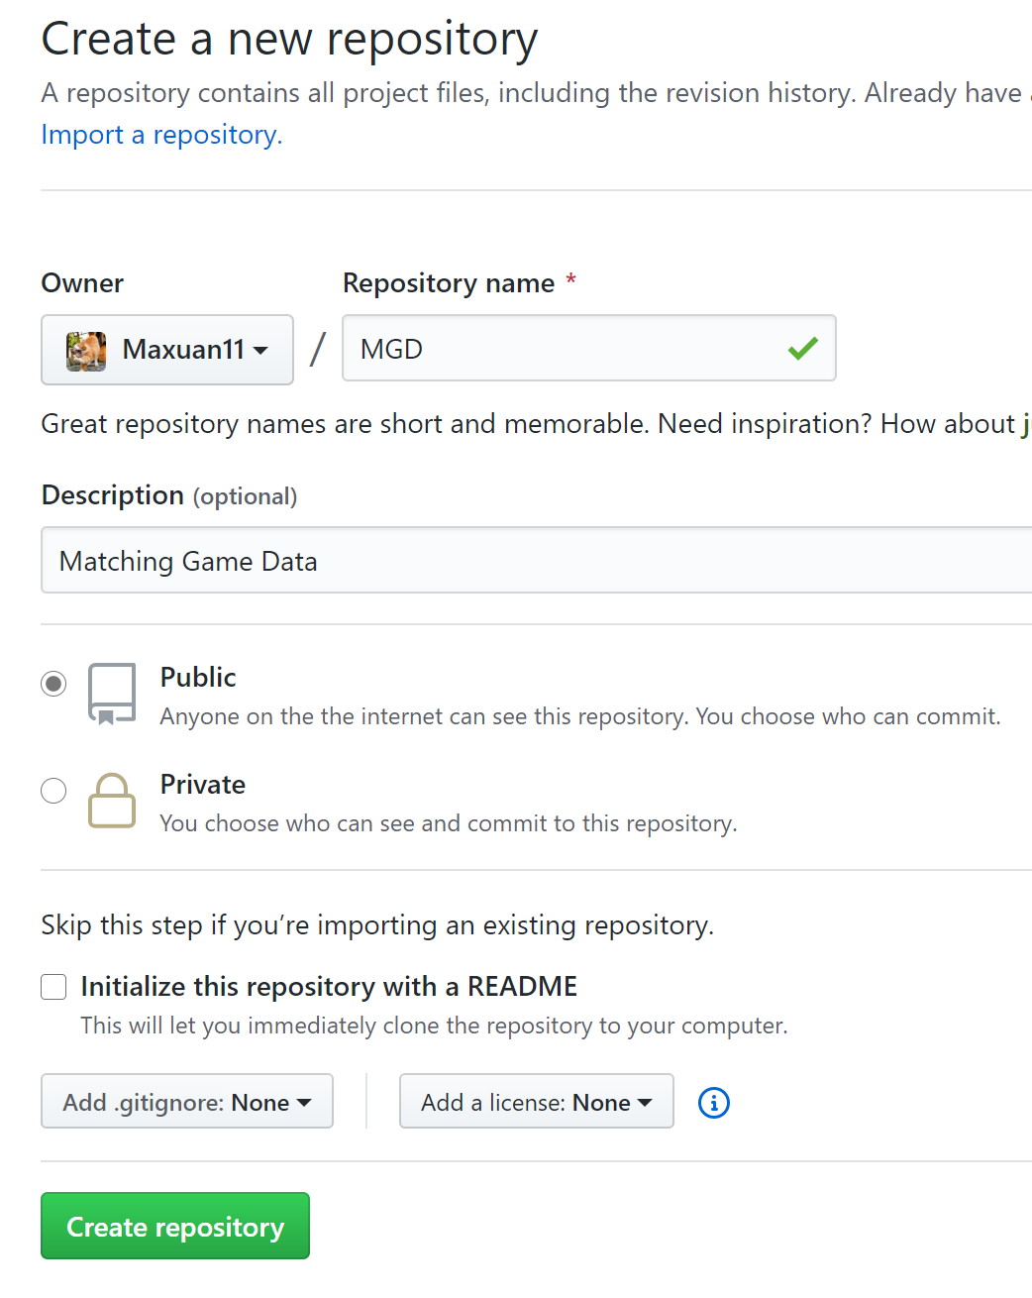The image size is (1032, 1298).
Task: Expand the Add .gitignore dropdown
Action: tap(187, 1102)
